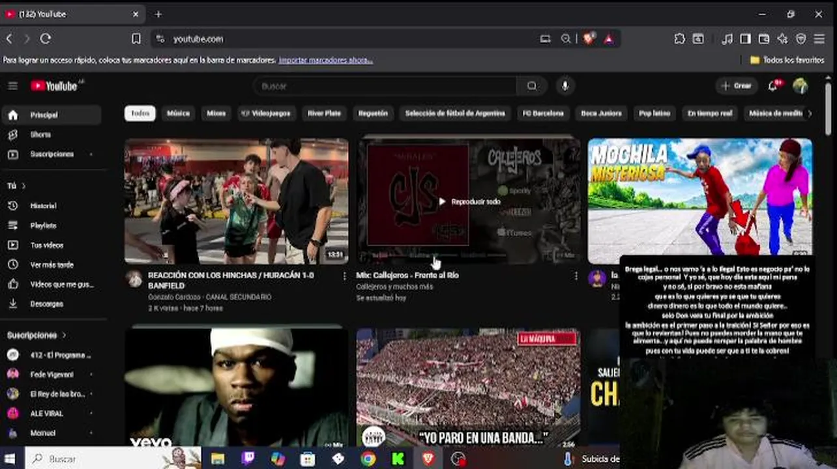
Task: Click the YouTube logo
Action: coord(55,86)
